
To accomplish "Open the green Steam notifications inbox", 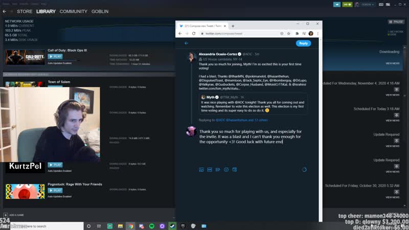I will click(x=347, y=5).
